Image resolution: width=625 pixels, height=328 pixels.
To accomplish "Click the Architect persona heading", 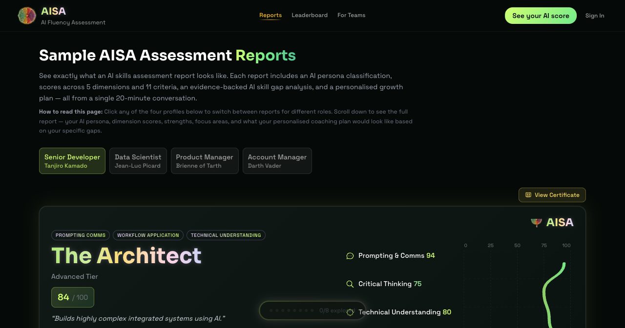I will point(126,256).
